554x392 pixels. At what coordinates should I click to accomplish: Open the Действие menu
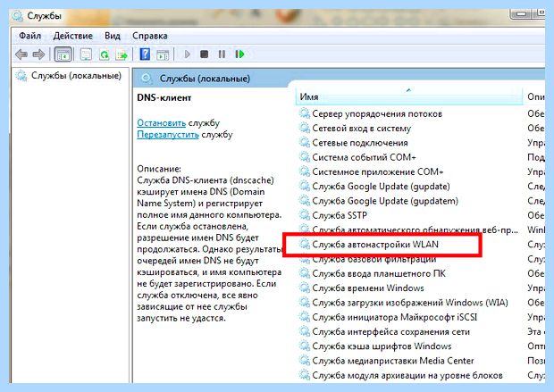pos(73,36)
